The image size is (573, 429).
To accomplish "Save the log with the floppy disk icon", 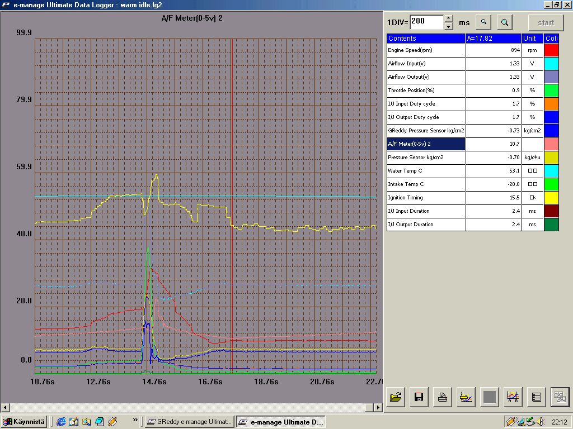I will click(x=418, y=397).
